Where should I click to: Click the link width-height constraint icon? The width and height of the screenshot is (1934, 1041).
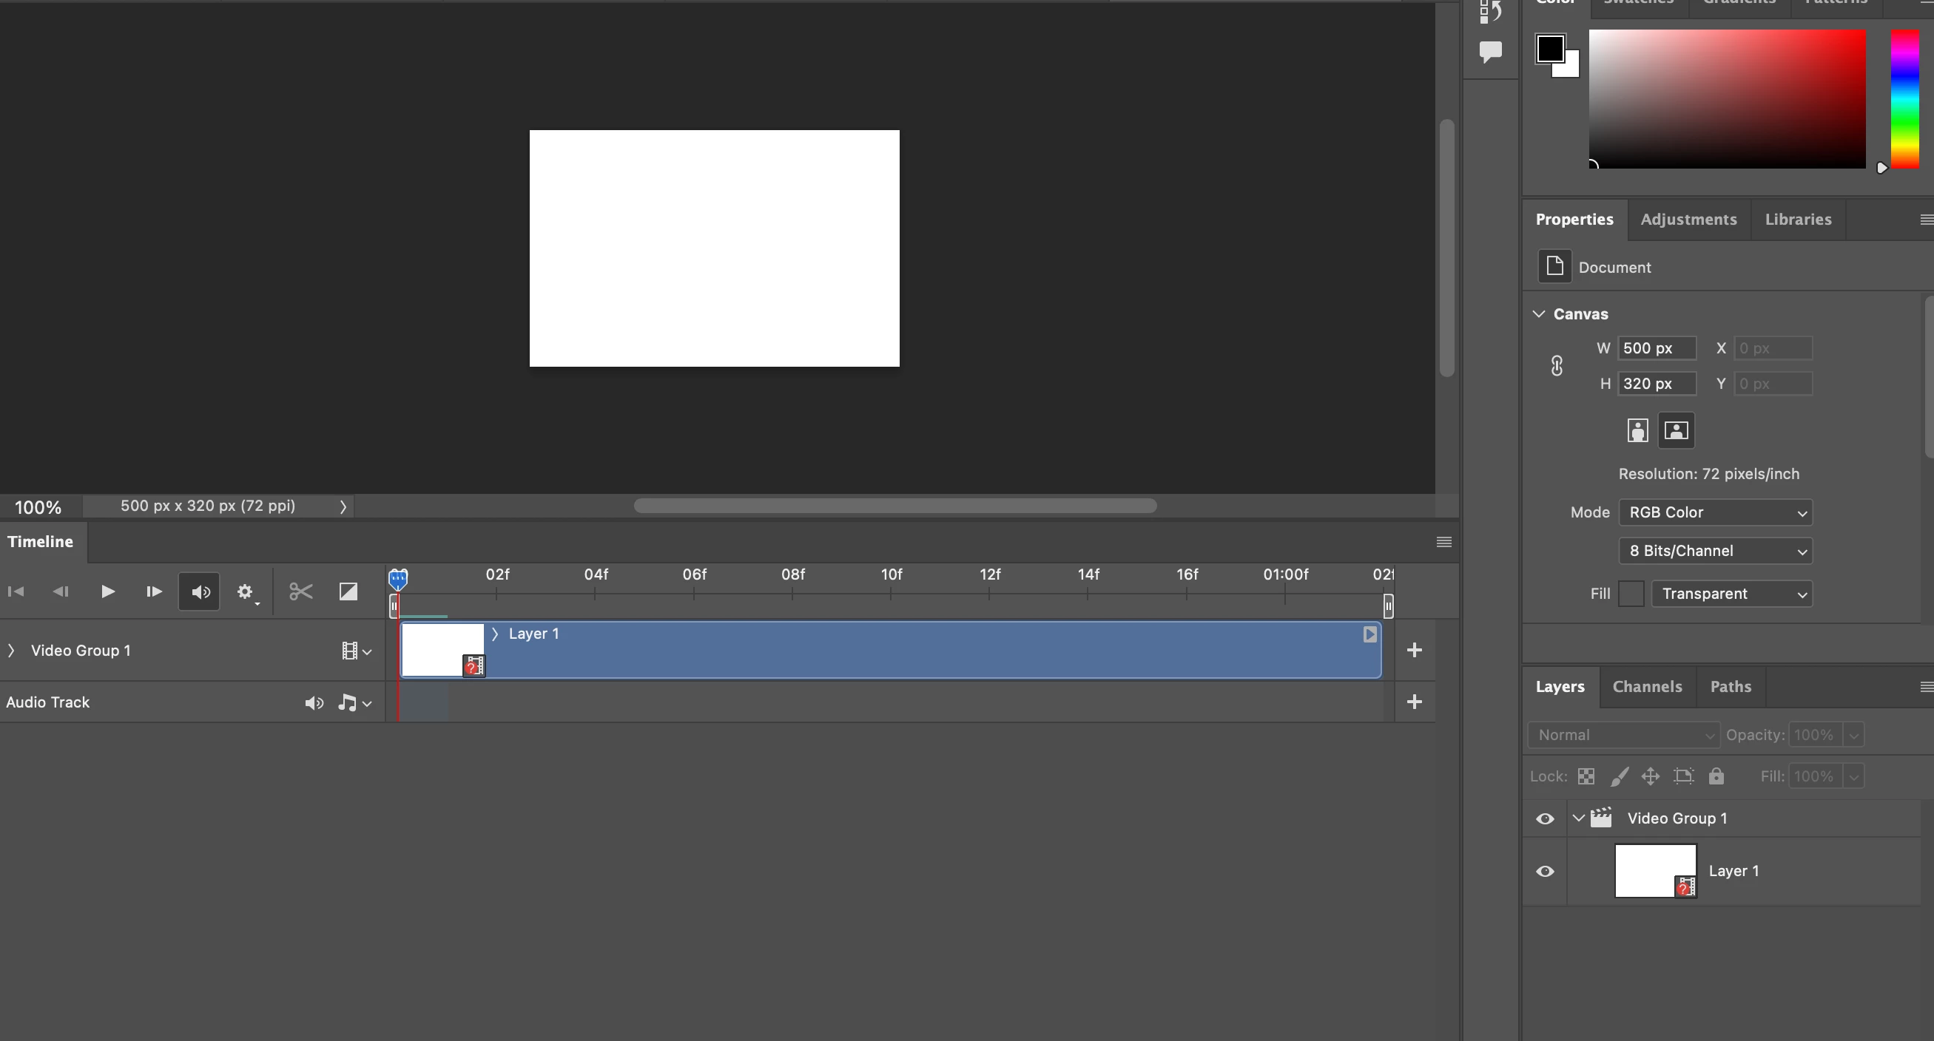coord(1557,366)
